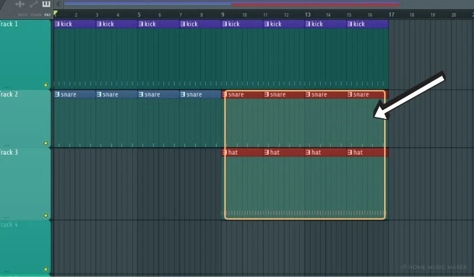This screenshot has width=474, height=277.
Task: Open menu icon of kick clip at bar 13
Action: [x=308, y=24]
